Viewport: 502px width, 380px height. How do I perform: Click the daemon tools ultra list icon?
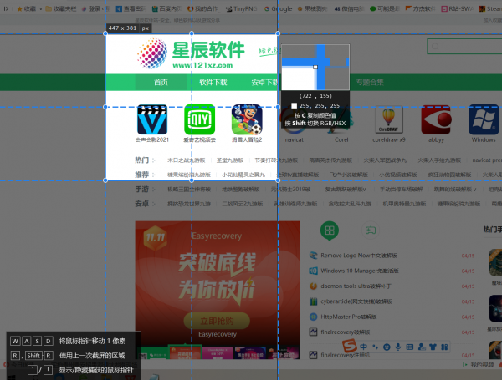[x=313, y=286]
